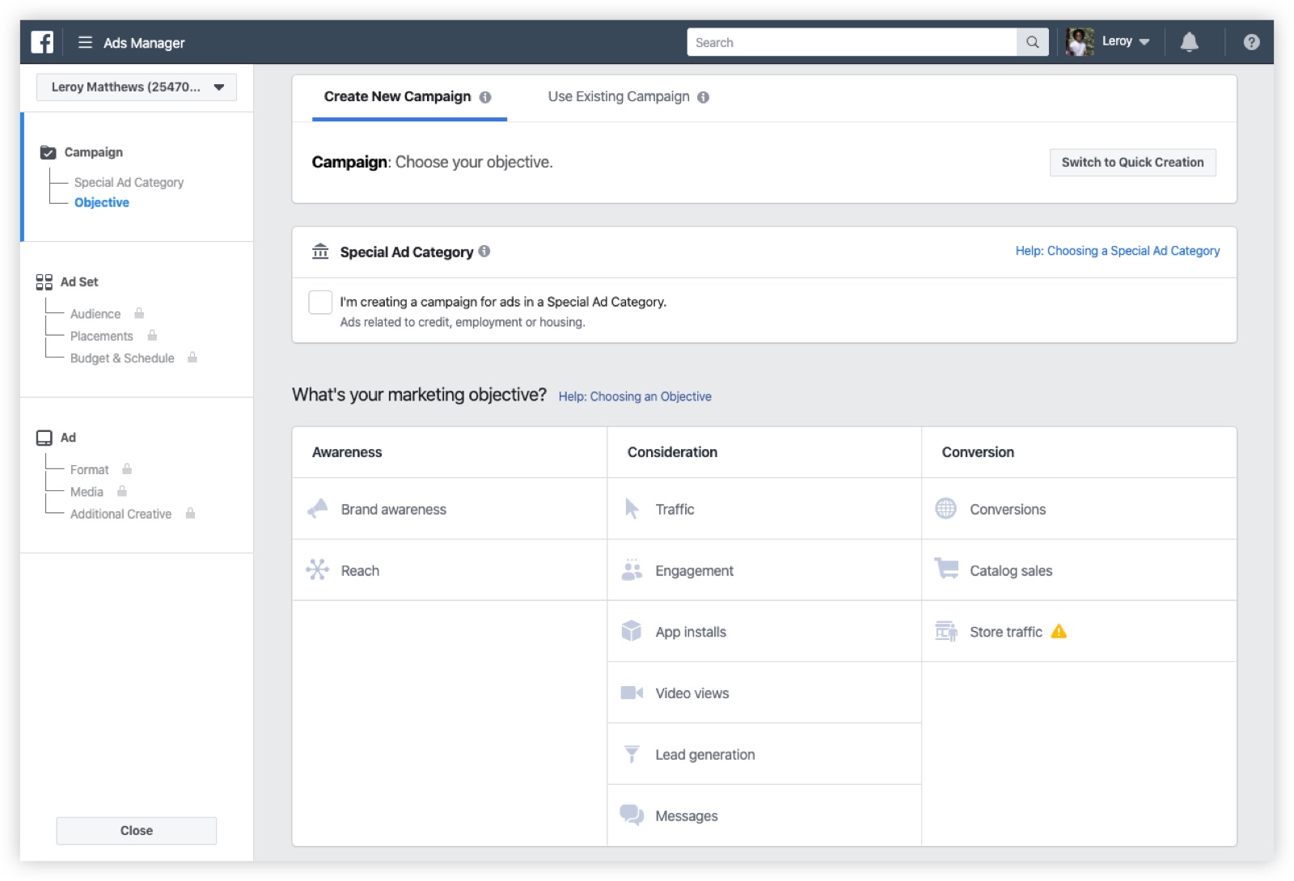
Task: Click the Facebook logo icon
Action: (x=42, y=42)
